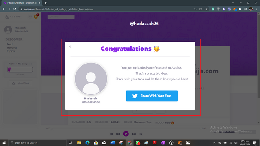Click the Upload Track button
This screenshot has height=146, width=260.
tap(20, 83)
